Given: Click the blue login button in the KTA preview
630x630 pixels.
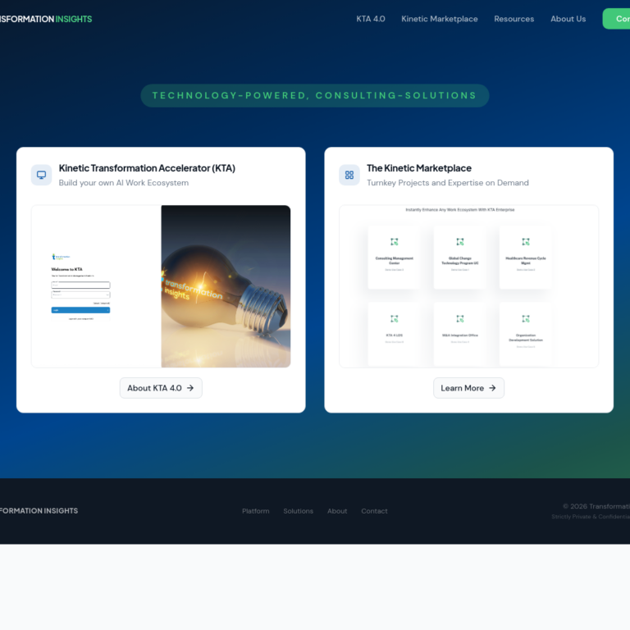Looking at the screenshot, I should (x=80, y=310).
